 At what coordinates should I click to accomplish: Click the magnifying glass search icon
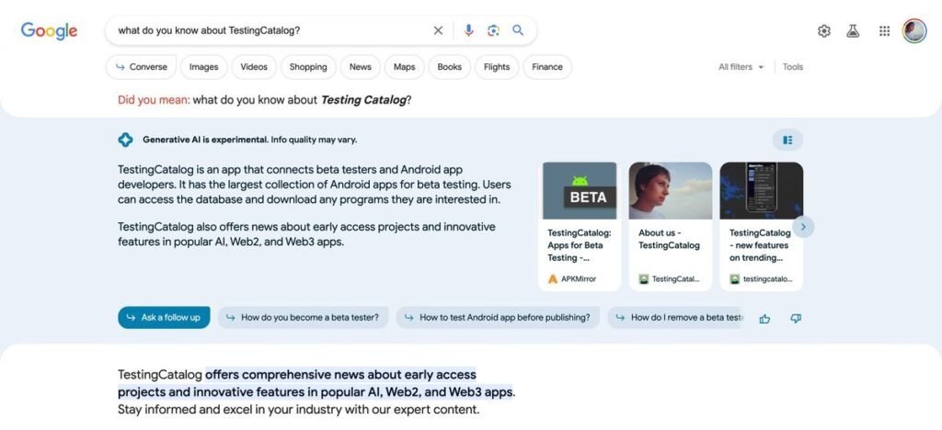click(518, 30)
